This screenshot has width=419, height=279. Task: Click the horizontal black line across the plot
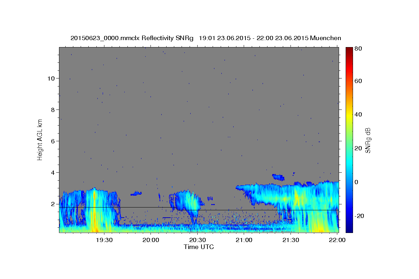(x=199, y=209)
